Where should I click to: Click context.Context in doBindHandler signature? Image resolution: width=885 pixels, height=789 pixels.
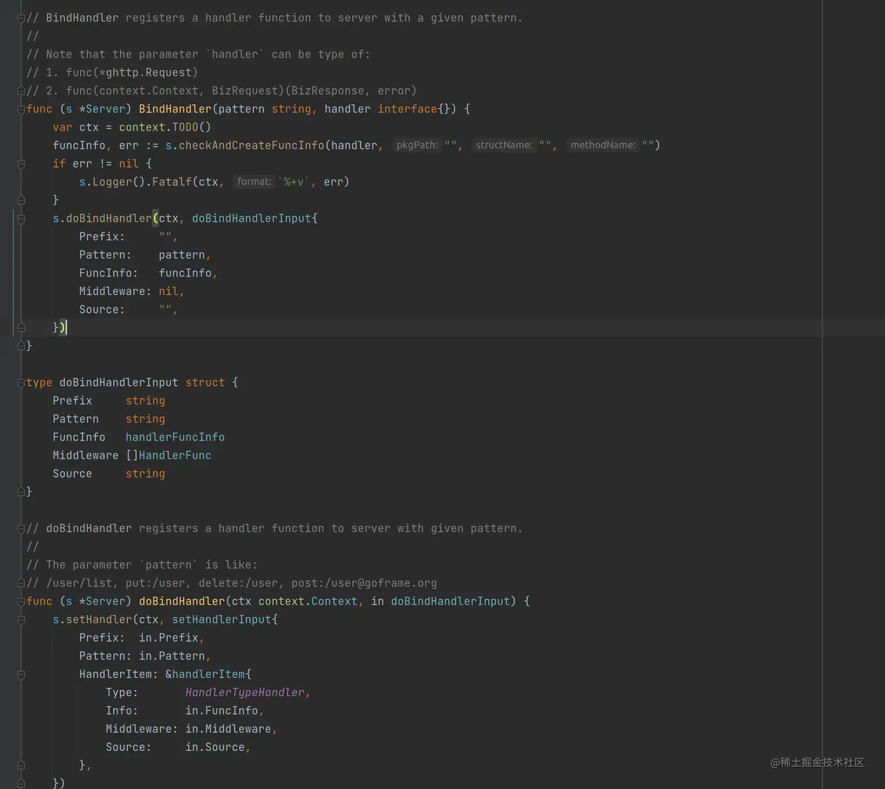(308, 601)
